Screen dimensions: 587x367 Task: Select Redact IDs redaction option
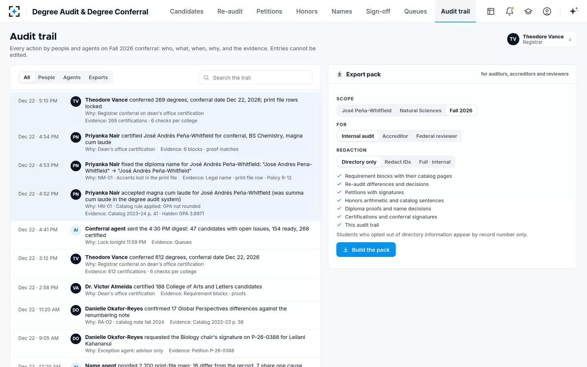click(x=397, y=162)
